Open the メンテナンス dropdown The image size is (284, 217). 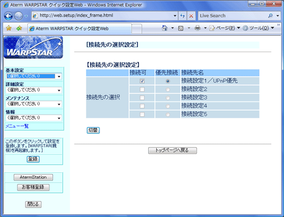click(34, 104)
